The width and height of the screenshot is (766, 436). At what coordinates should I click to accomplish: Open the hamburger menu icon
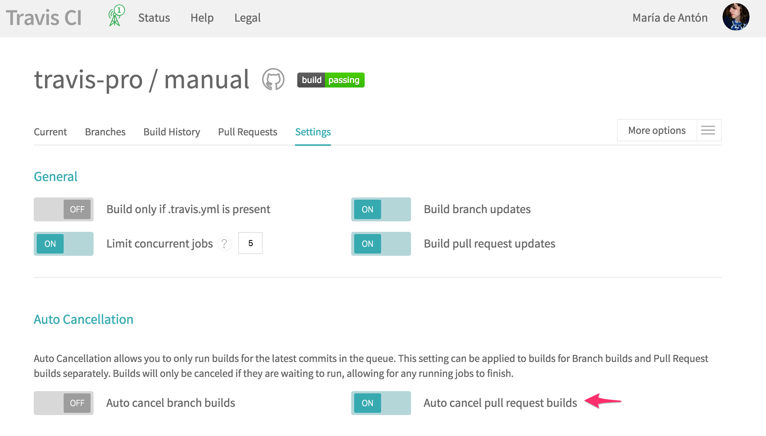[x=708, y=130]
